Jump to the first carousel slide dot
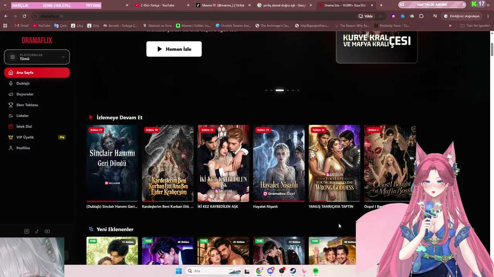Screen dimensions: 494x277 pyautogui.click(x=266, y=90)
